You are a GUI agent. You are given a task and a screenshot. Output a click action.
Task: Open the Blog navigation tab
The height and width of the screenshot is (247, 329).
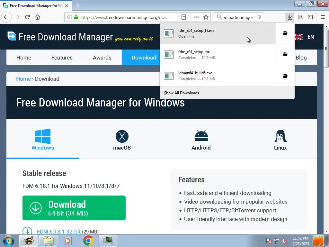pos(301,58)
